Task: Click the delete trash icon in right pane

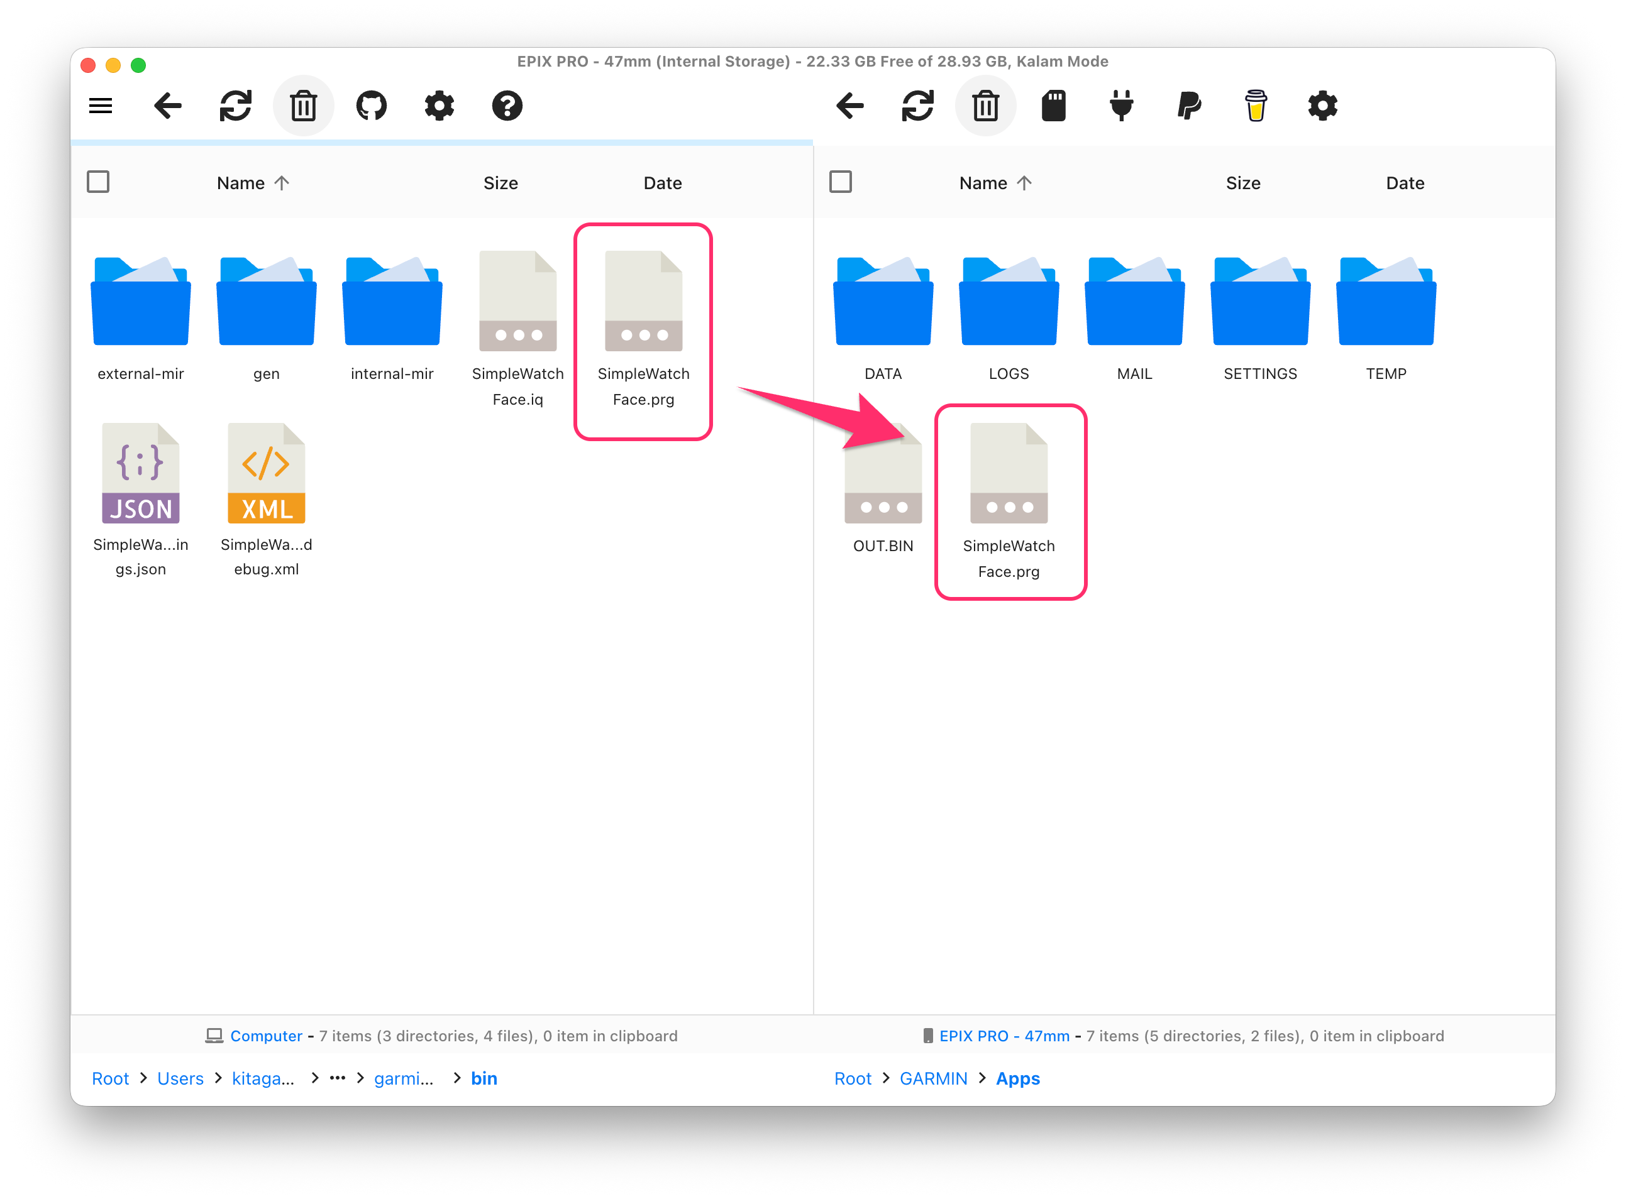Action: [985, 106]
